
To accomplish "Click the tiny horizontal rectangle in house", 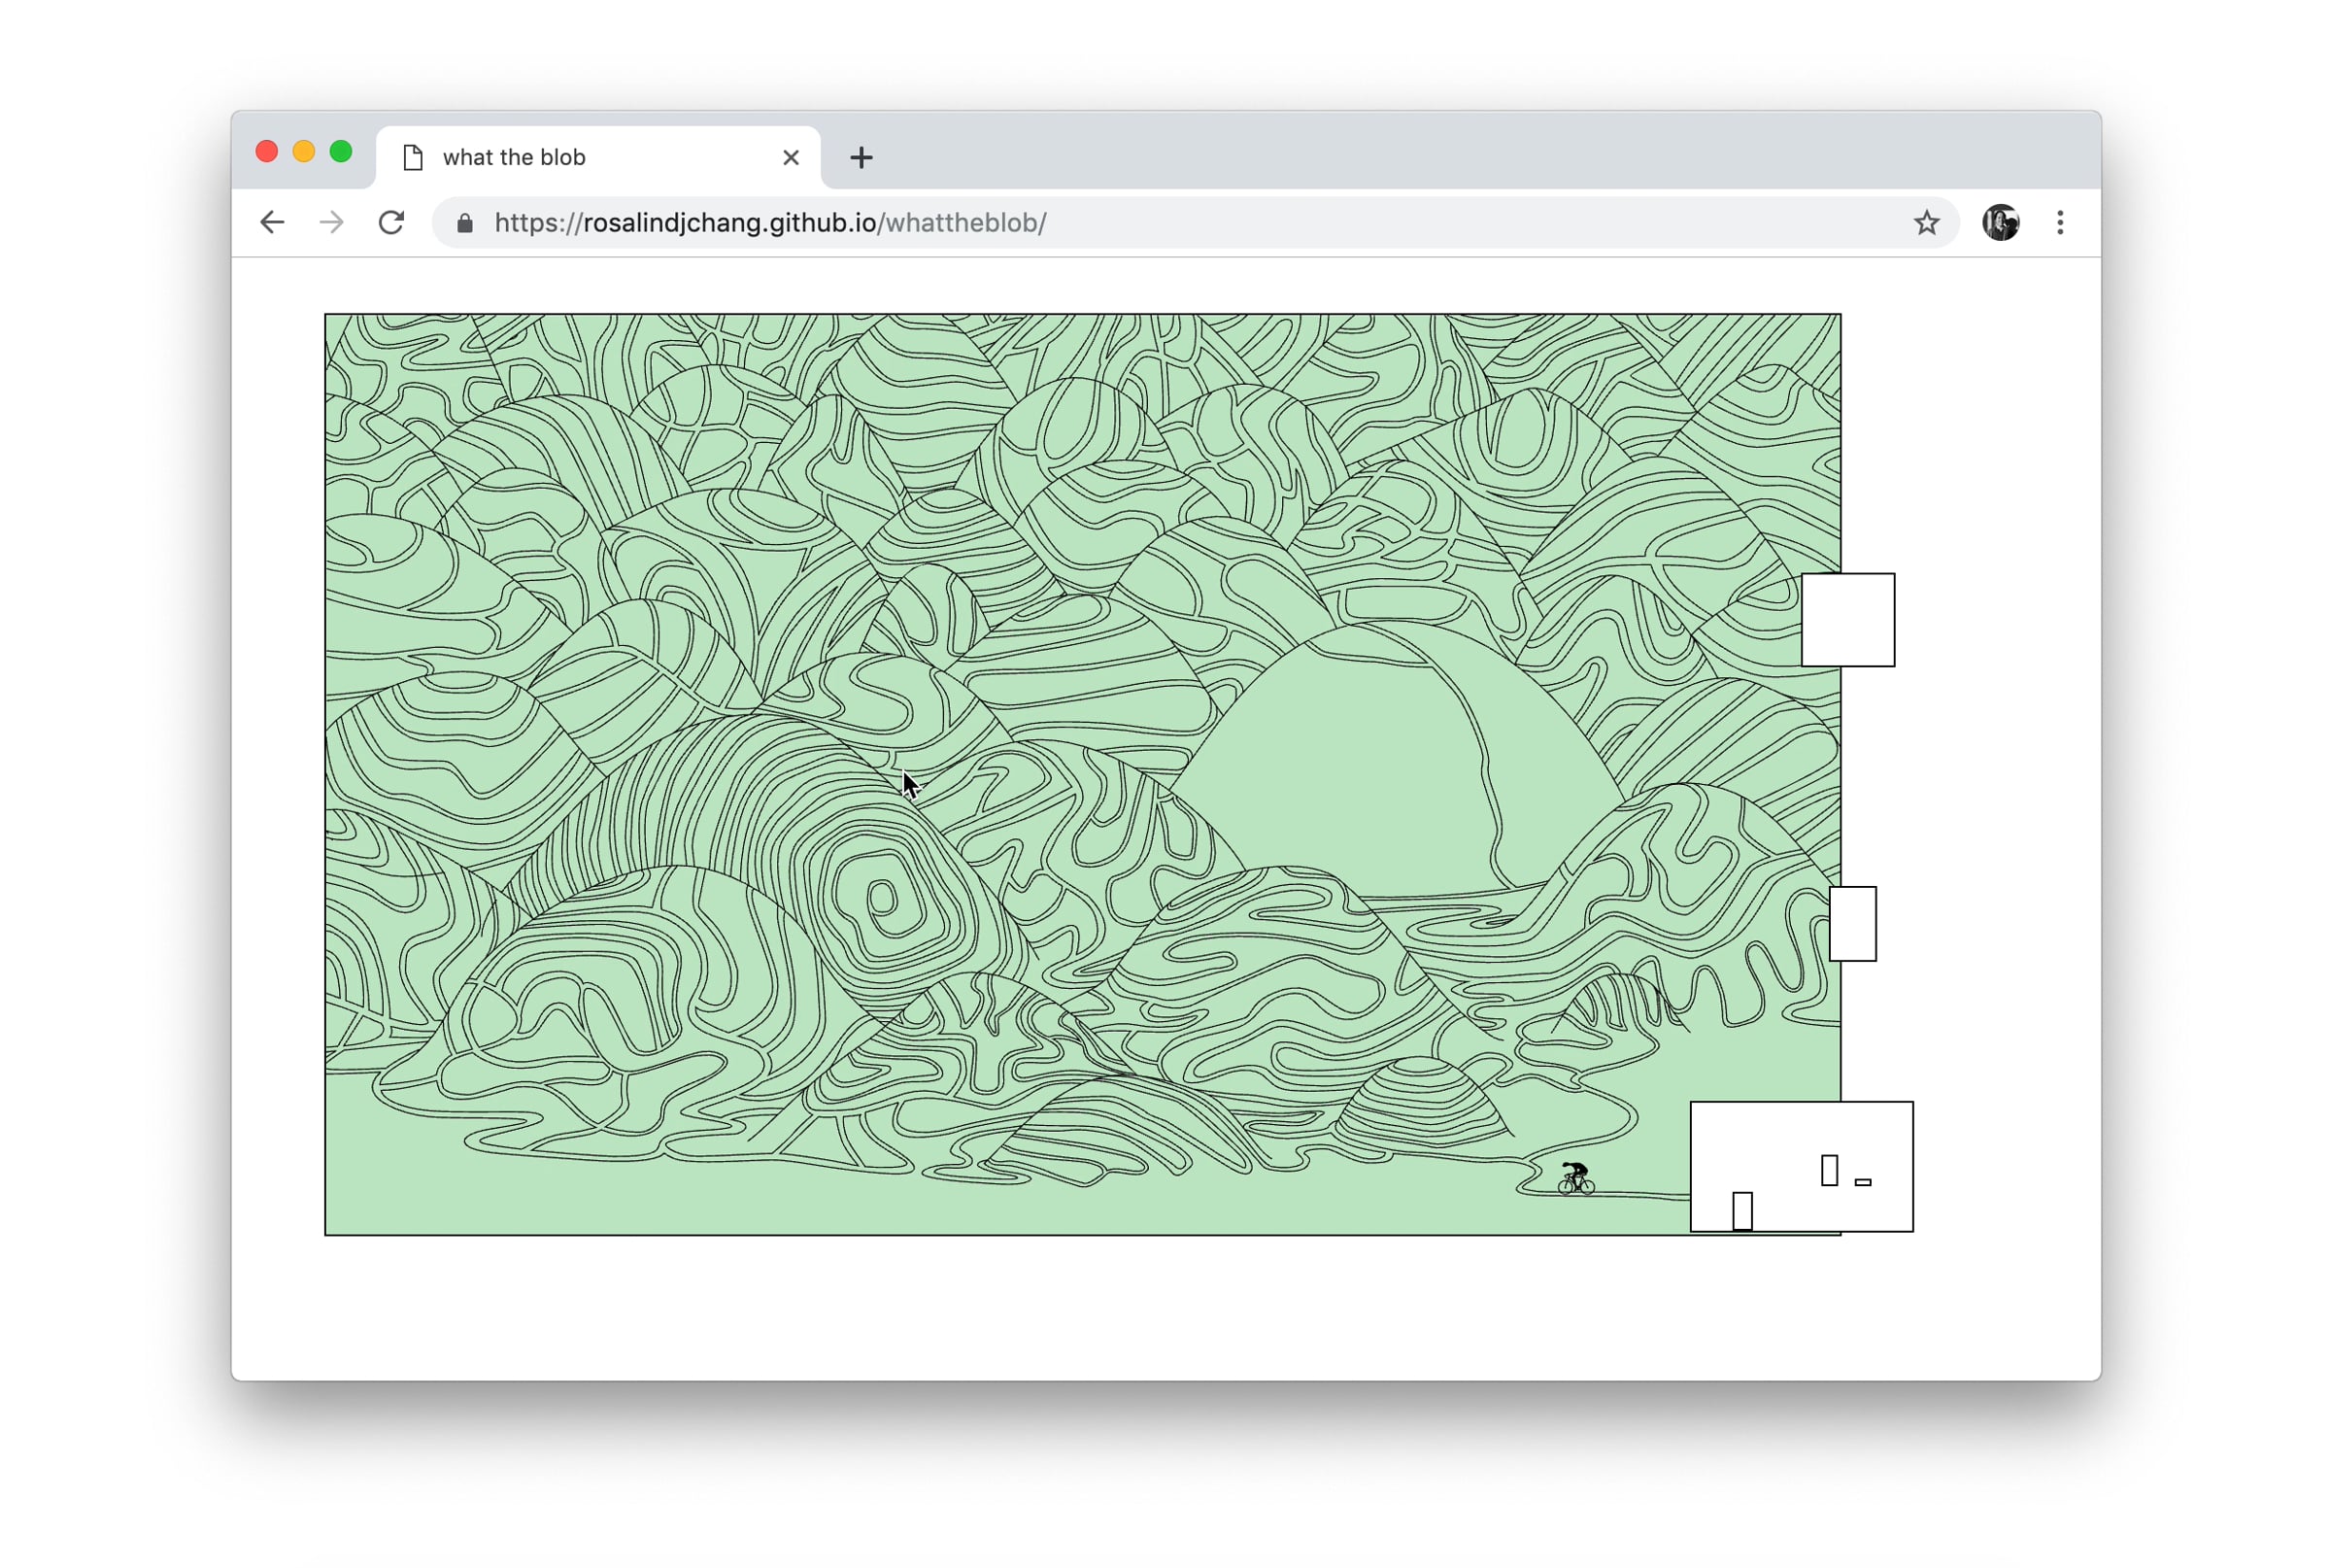I will [1862, 1182].
